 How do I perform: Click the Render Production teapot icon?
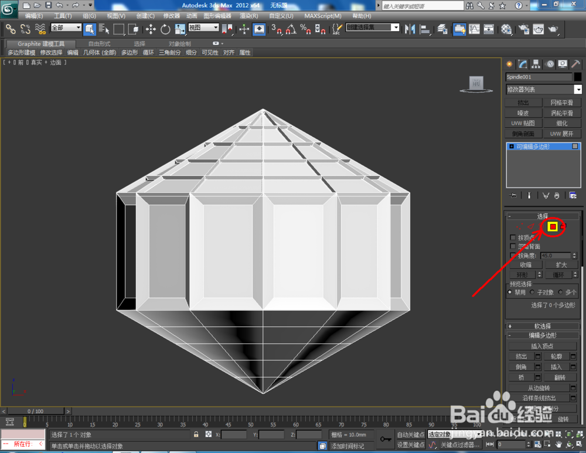[x=553, y=29]
